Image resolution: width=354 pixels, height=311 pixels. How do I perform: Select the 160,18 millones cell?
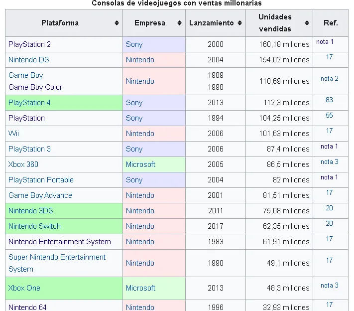click(x=279, y=44)
